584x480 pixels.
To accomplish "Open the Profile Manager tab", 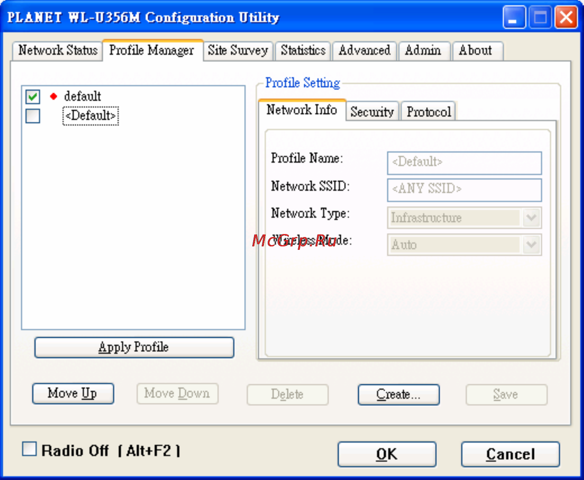I will (x=152, y=51).
